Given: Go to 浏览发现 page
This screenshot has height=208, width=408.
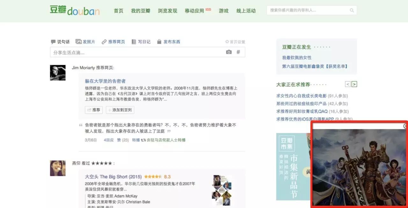Looking at the screenshot, I should coord(167,11).
